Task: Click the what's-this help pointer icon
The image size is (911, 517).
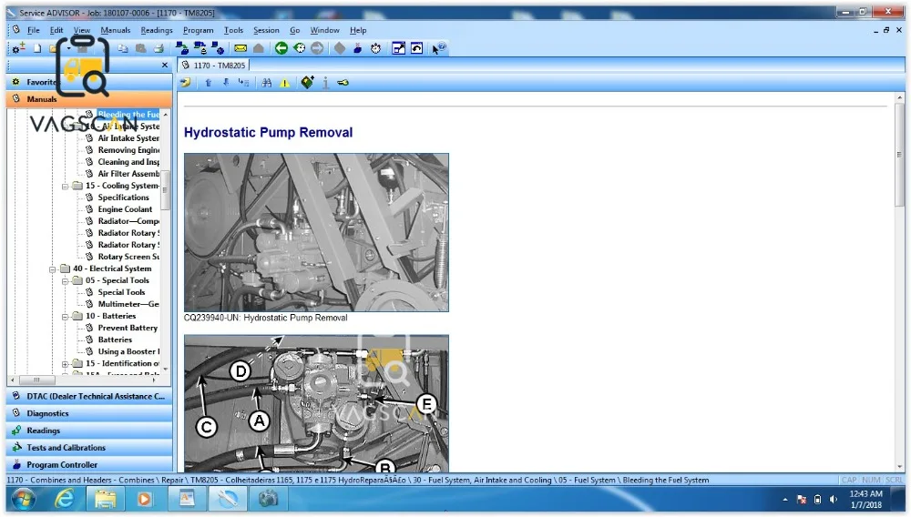Action: (439, 48)
